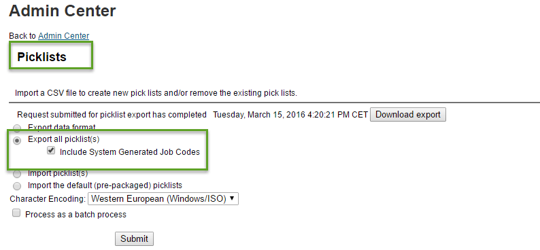Select Export all picklist(s) radio button
540x250 pixels.
[x=17, y=140]
